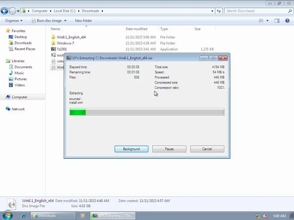Click Local Disk (C:) in the breadcrumb
294x220 pixels.
[65, 11]
